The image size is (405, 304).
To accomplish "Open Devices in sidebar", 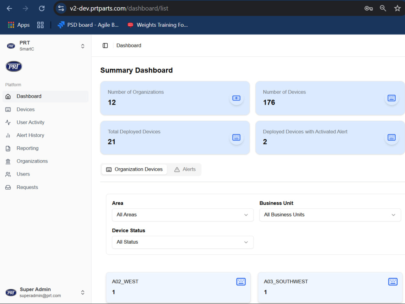I will [45, 109].
